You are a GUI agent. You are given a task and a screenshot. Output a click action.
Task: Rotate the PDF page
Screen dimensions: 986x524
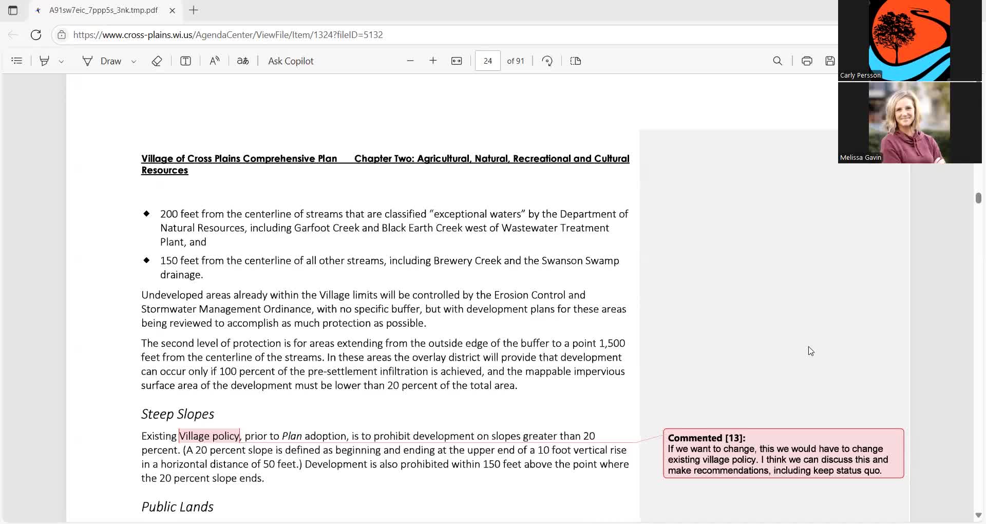547,61
